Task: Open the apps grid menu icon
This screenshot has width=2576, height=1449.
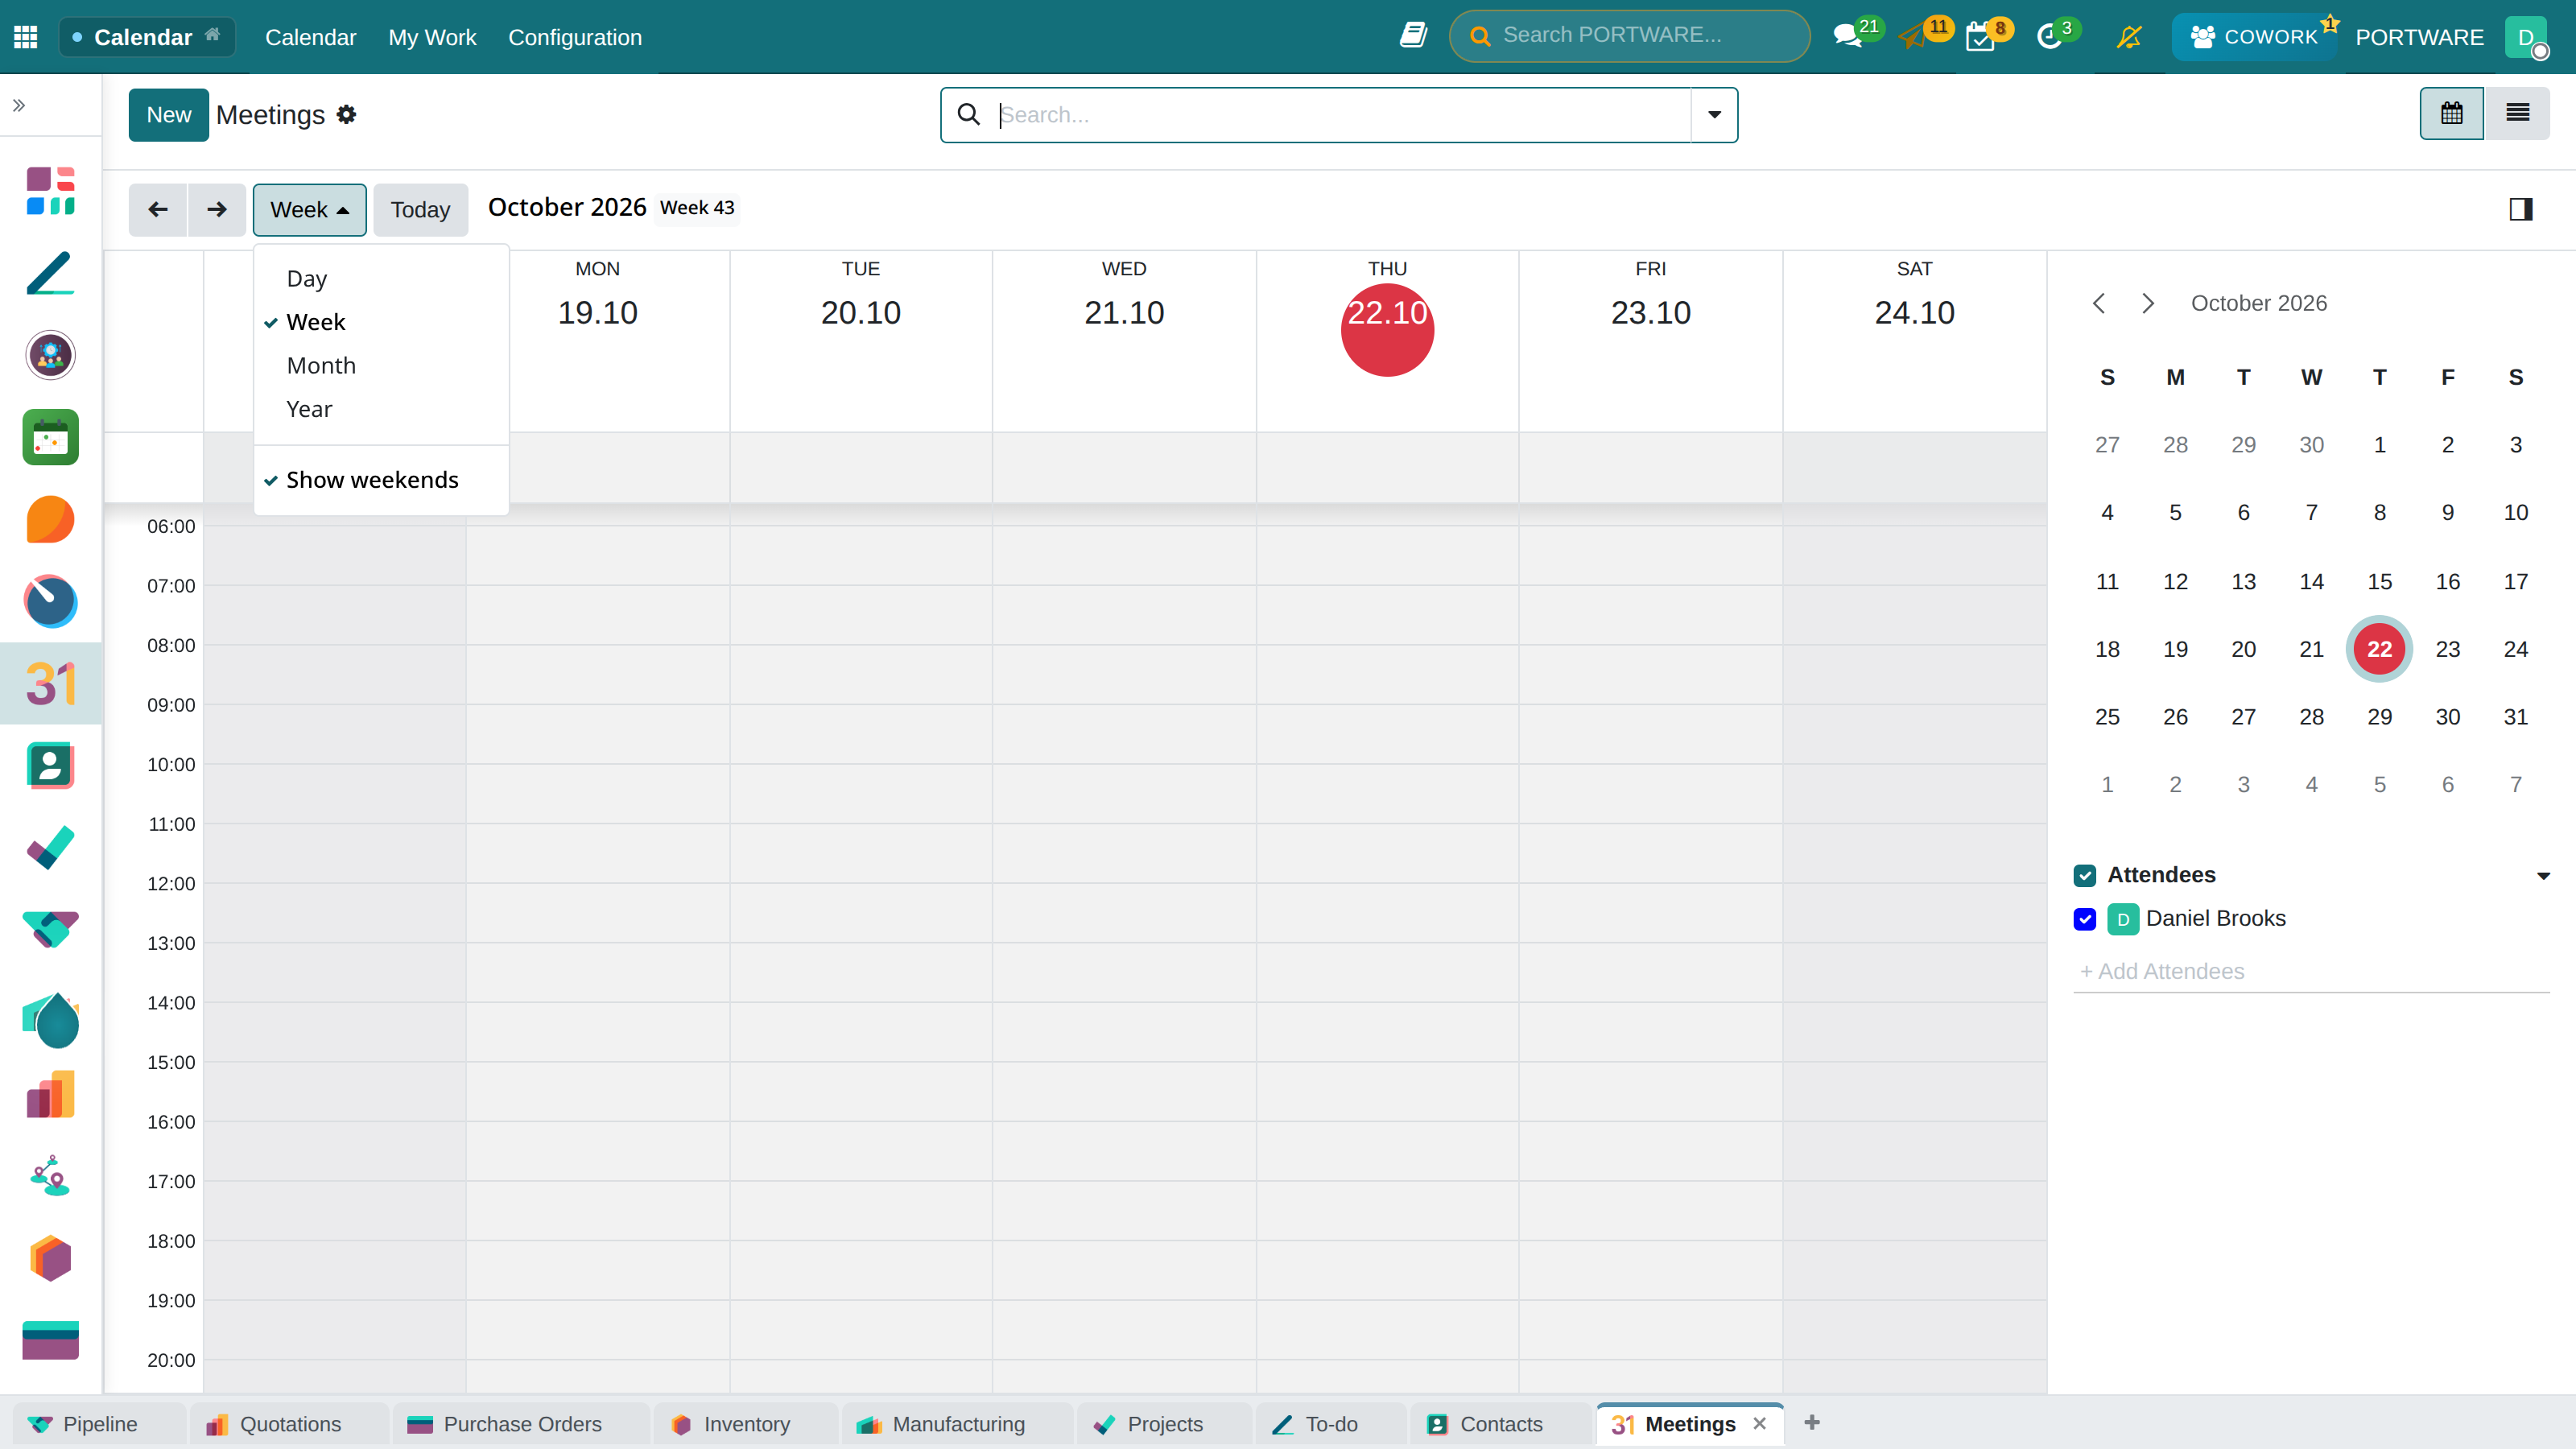Action: [x=26, y=37]
